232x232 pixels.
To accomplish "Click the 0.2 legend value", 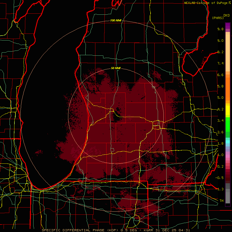I will (x=220, y=167).
